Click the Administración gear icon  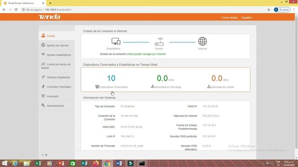pos(43,105)
